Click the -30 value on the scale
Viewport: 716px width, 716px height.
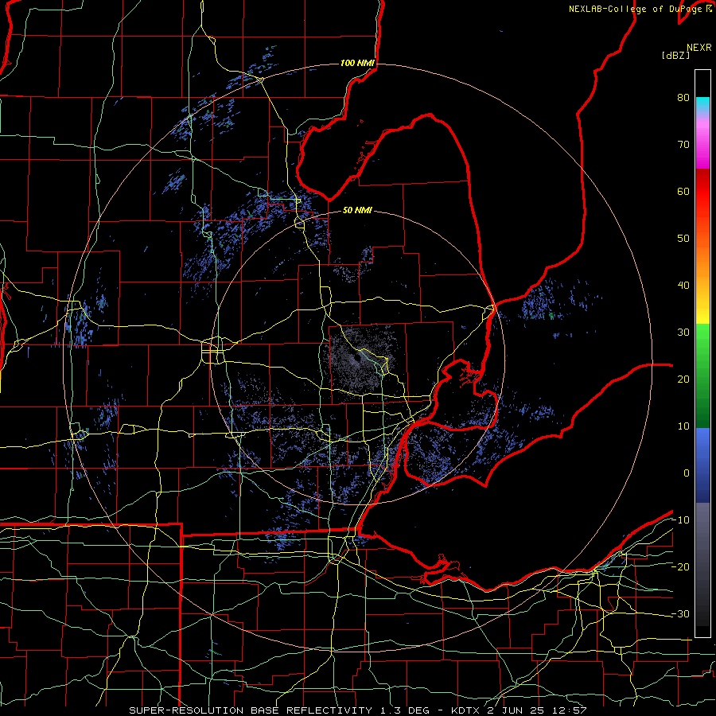pyautogui.click(x=680, y=614)
